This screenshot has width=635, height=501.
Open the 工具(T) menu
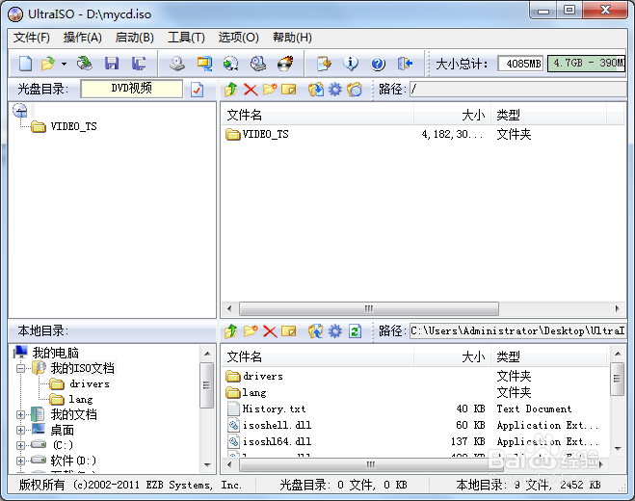(186, 38)
